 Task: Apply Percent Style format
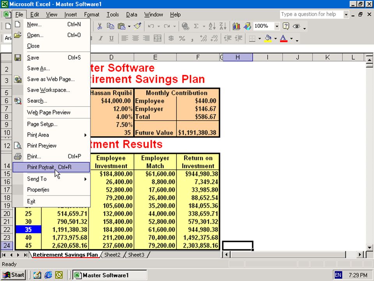[182, 38]
